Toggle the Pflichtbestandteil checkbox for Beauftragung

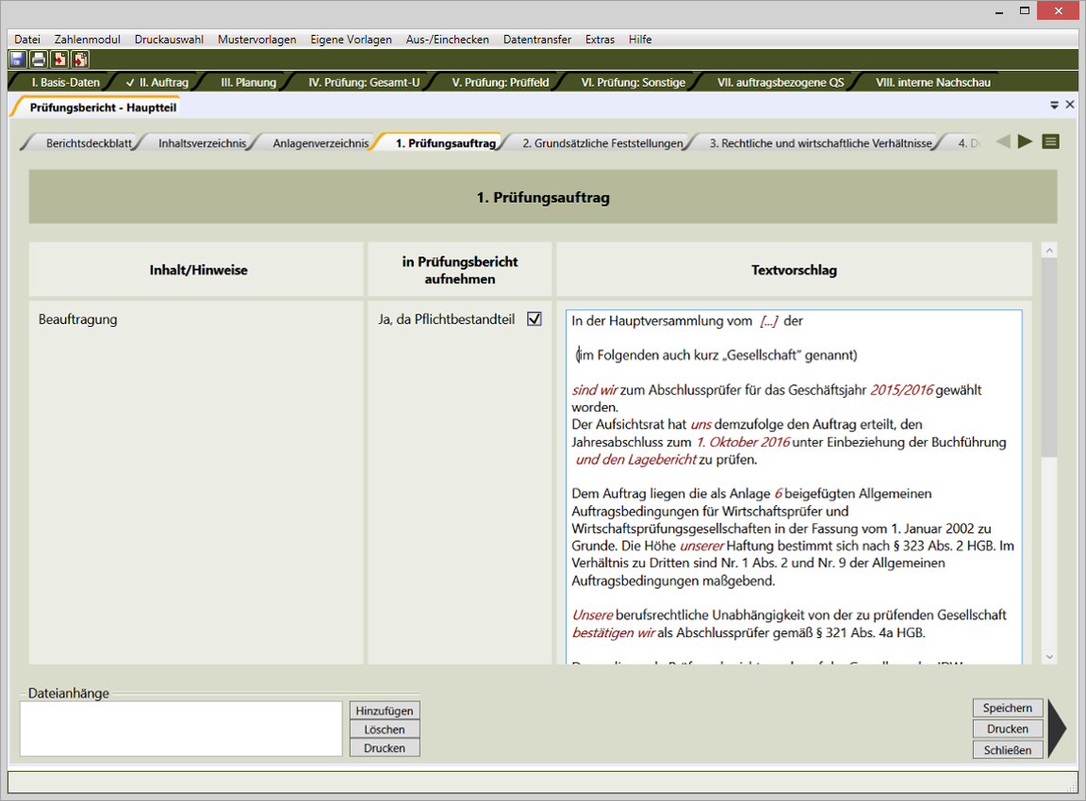[x=535, y=319]
